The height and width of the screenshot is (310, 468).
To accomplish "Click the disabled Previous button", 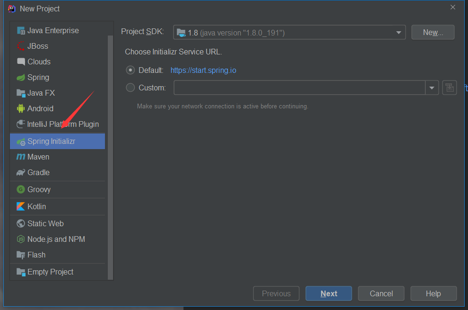I will pos(276,293).
